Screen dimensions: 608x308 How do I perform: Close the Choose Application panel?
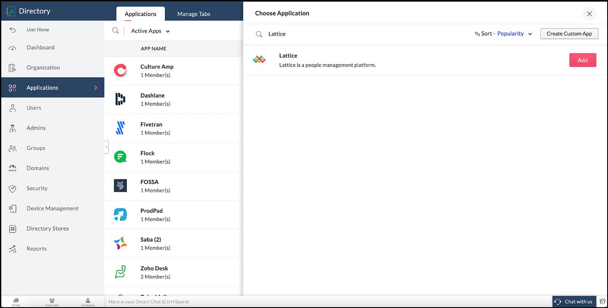coord(589,14)
